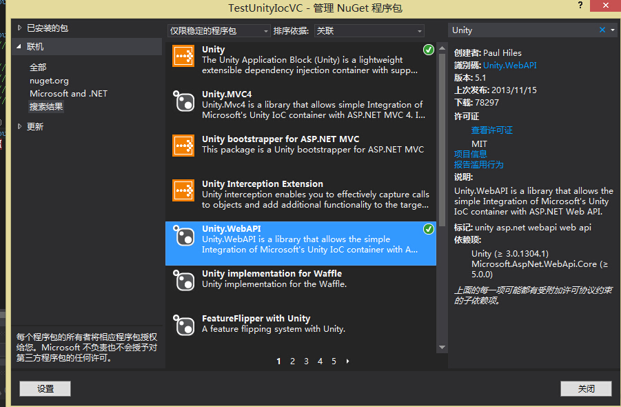Close the NuGet package manager window
621x407 pixels.
pyautogui.click(x=606, y=6)
